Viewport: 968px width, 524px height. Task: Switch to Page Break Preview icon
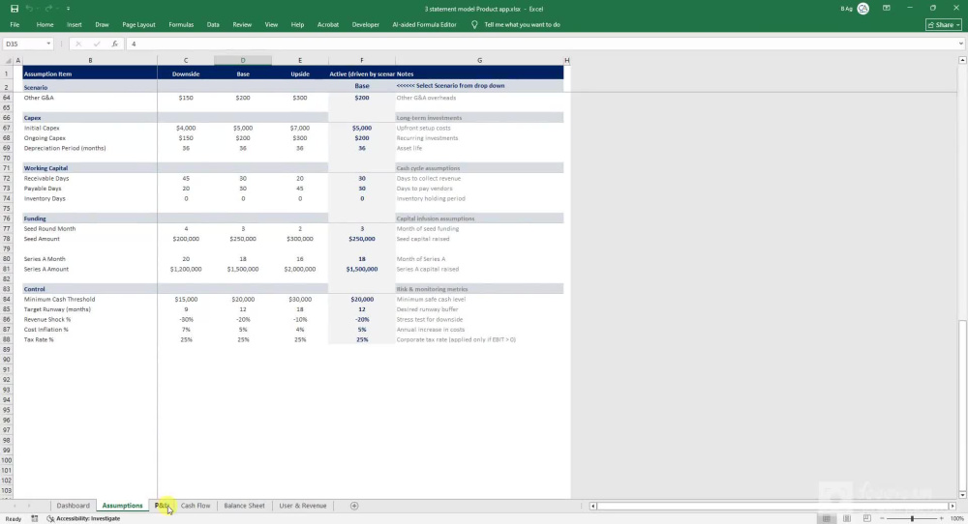[866, 518]
